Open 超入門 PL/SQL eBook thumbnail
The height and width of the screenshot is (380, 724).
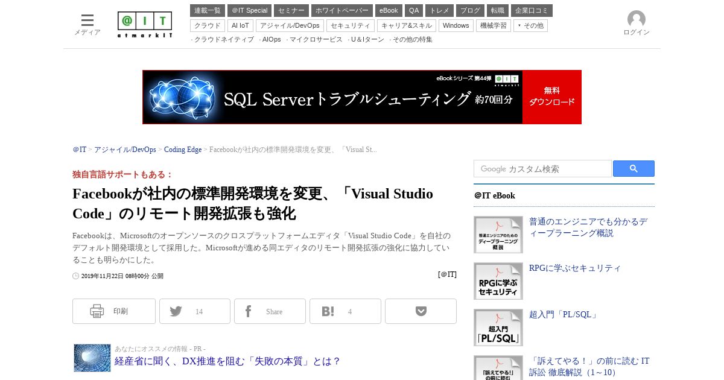pyautogui.click(x=498, y=328)
